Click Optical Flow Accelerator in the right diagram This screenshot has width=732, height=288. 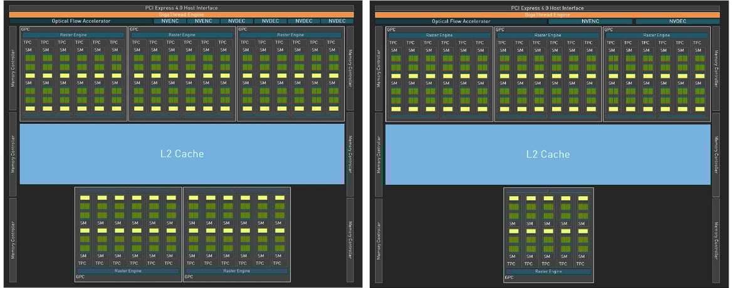point(461,21)
